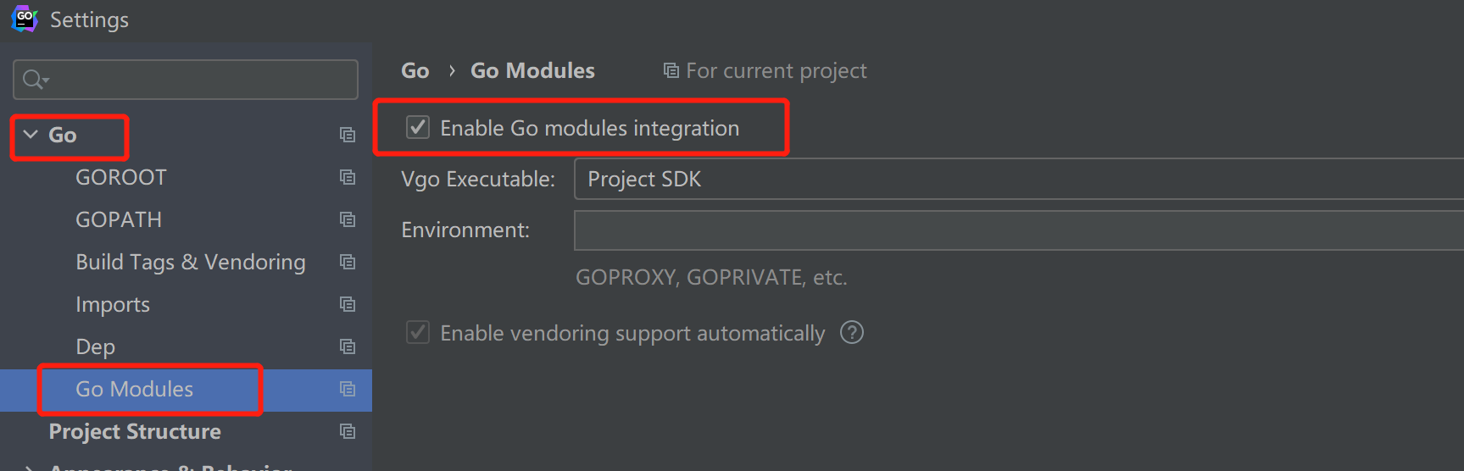This screenshot has width=1464, height=471.
Task: Click the Go breadcrumb link in header
Action: click(x=415, y=70)
